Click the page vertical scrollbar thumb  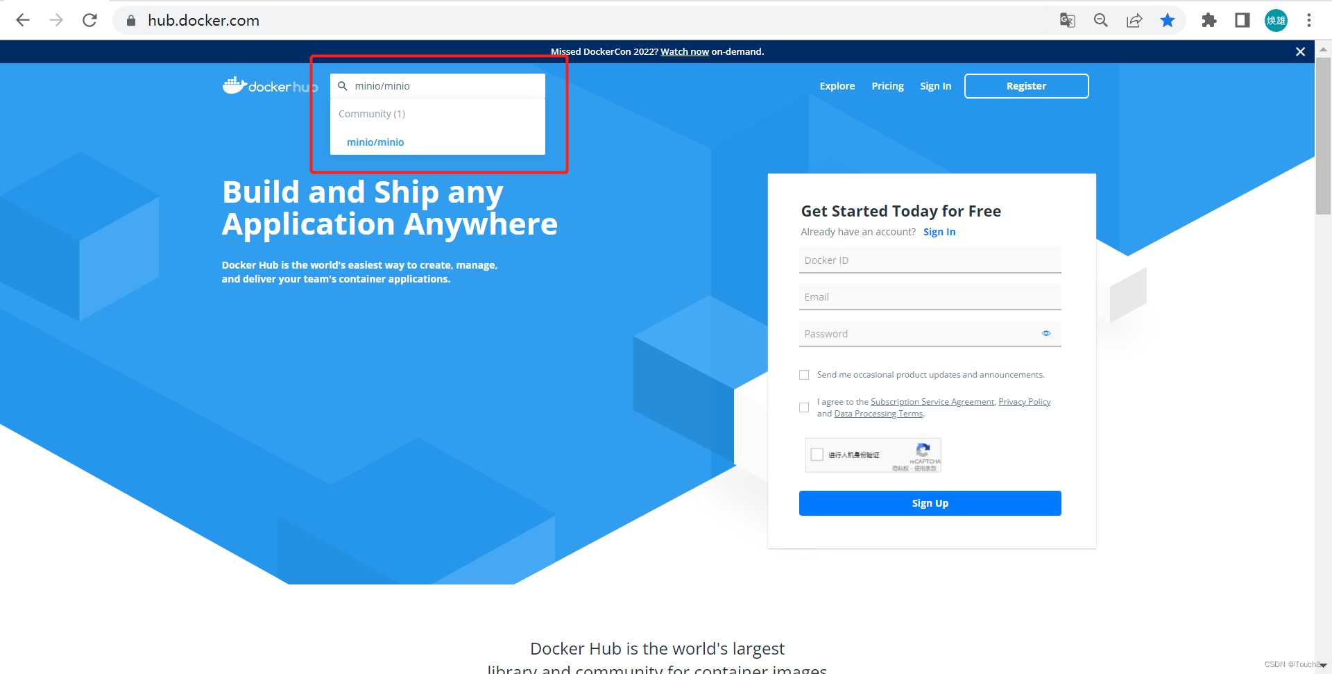coord(1323,136)
